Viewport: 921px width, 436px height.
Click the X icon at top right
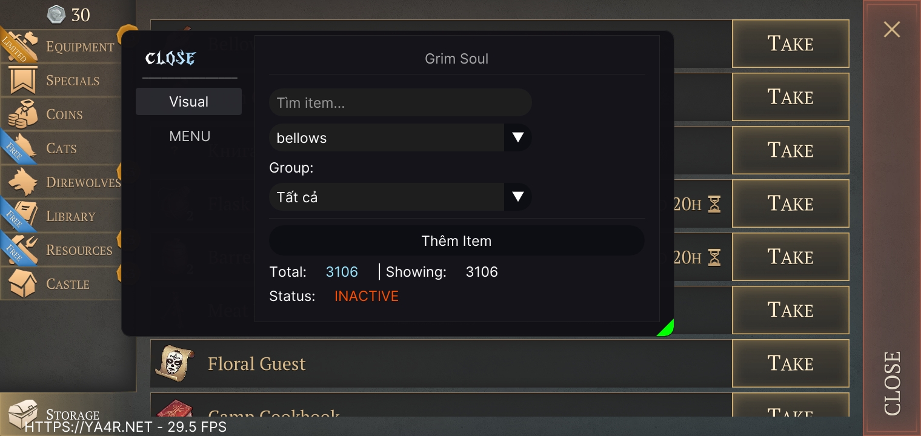(x=891, y=29)
